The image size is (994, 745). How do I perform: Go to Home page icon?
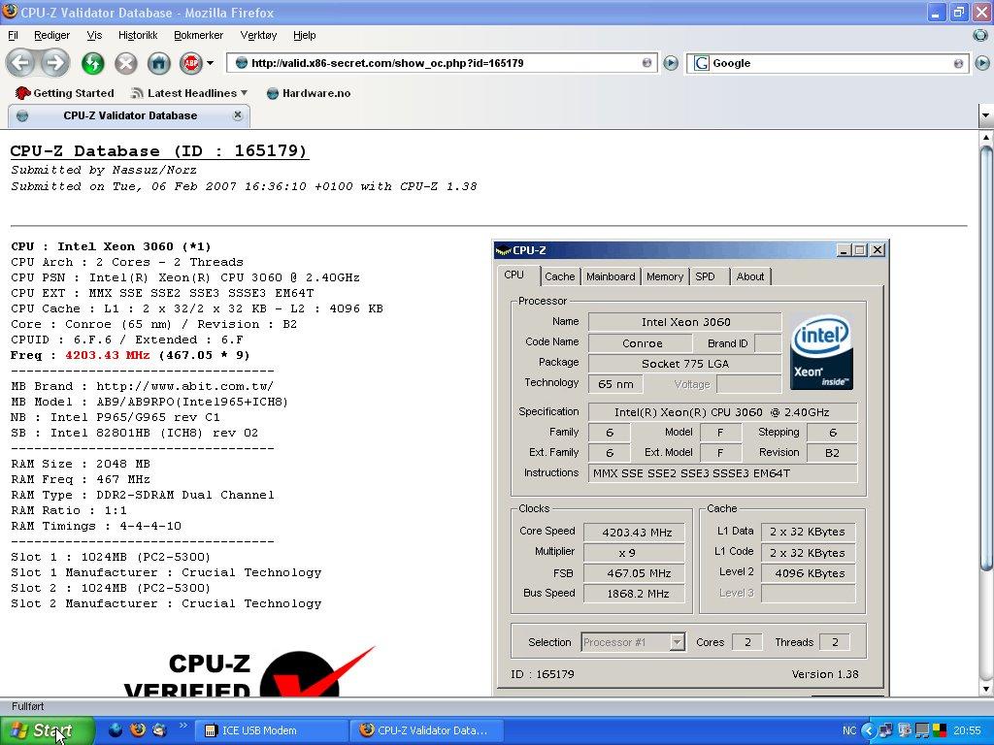(159, 63)
